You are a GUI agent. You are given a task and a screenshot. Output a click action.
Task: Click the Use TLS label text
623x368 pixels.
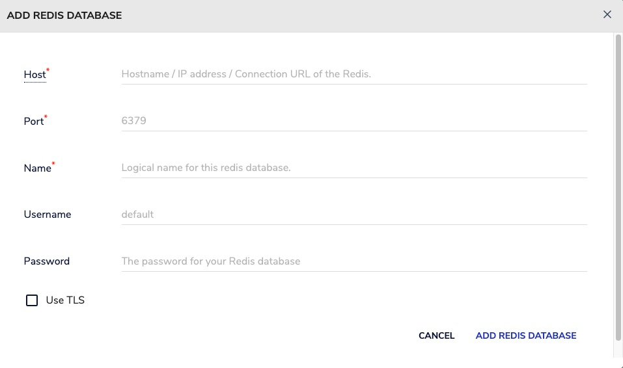[65, 300]
